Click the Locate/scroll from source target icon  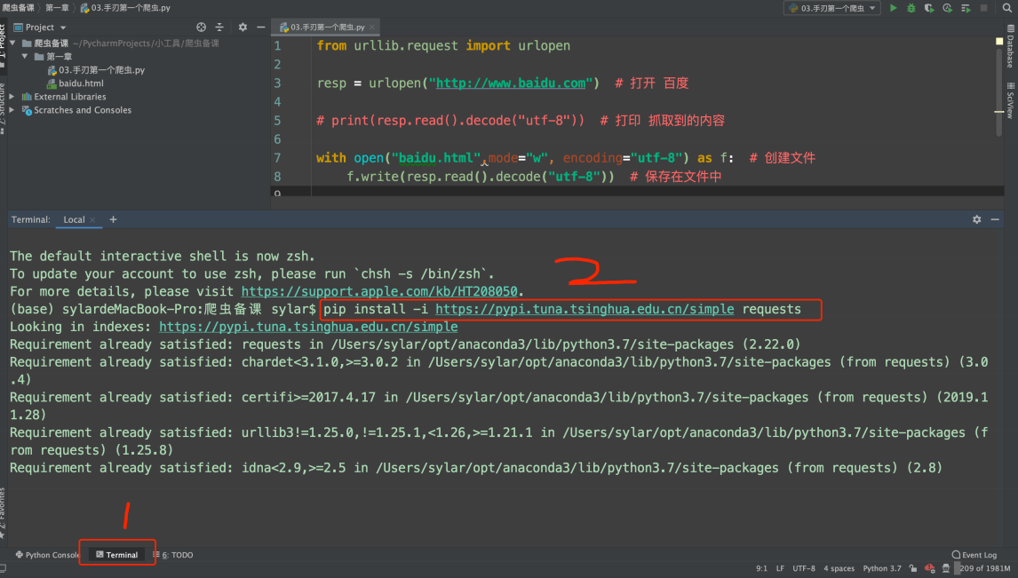202,28
